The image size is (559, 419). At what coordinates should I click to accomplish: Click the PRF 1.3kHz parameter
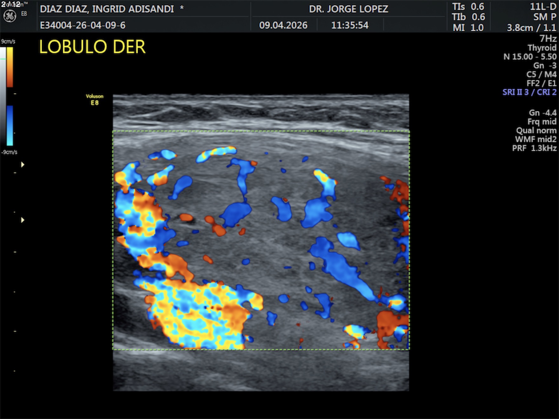click(534, 148)
